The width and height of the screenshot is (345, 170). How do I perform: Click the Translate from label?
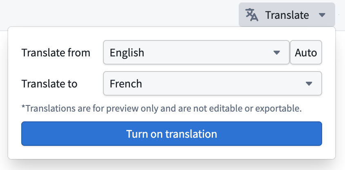(56, 53)
